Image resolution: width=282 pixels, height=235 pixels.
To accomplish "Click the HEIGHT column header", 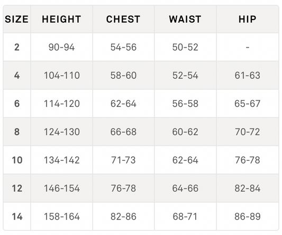I will (x=61, y=19).
